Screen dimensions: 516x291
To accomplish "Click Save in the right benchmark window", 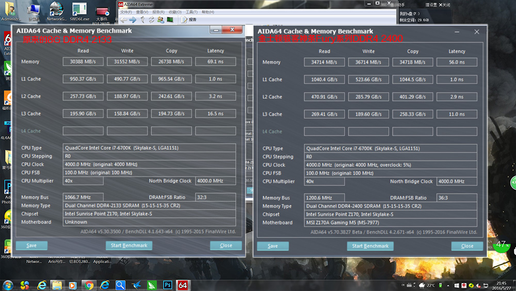I will pos(273,246).
